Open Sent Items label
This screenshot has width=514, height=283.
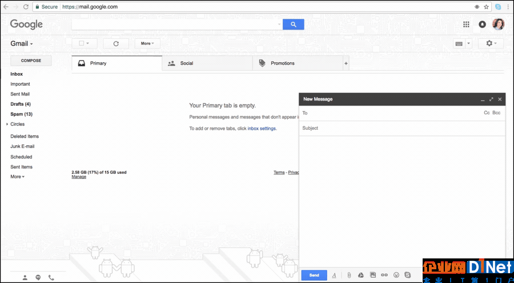(21, 167)
